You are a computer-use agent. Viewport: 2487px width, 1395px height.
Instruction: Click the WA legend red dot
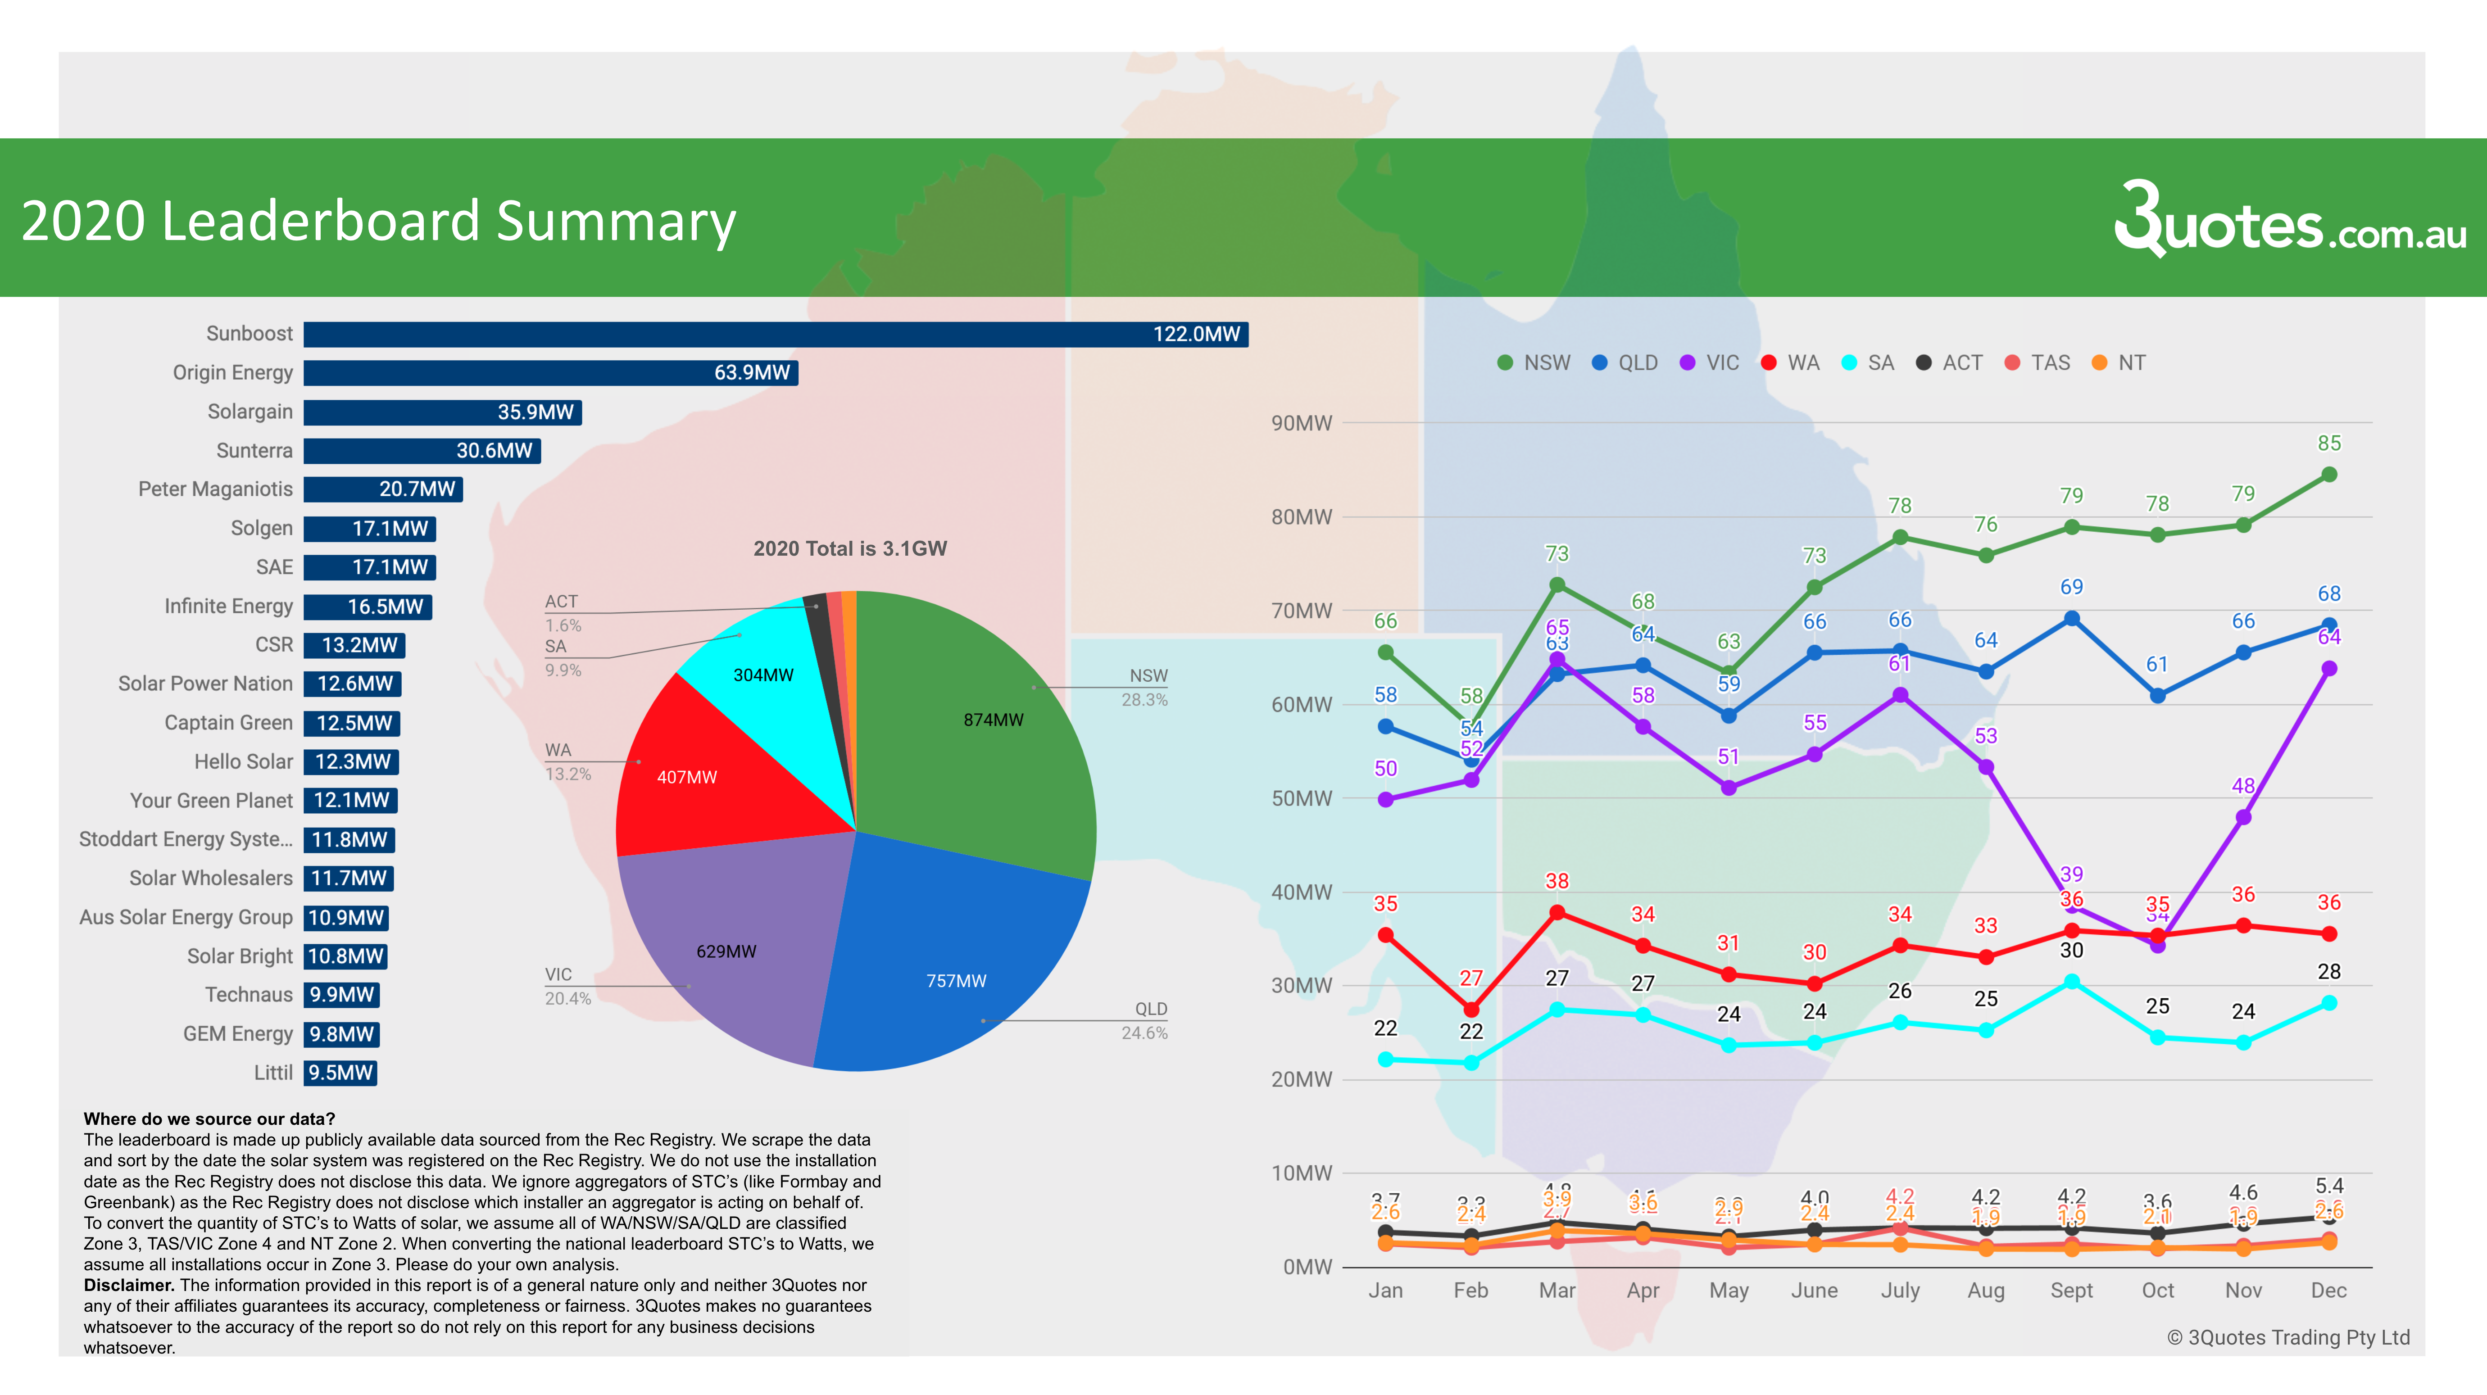pos(1768,363)
